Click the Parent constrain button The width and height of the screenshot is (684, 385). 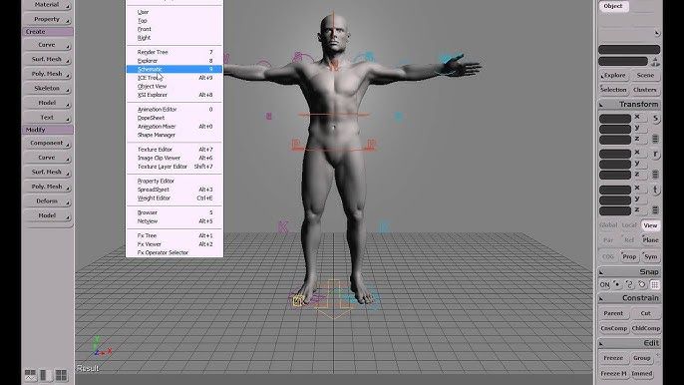614,313
